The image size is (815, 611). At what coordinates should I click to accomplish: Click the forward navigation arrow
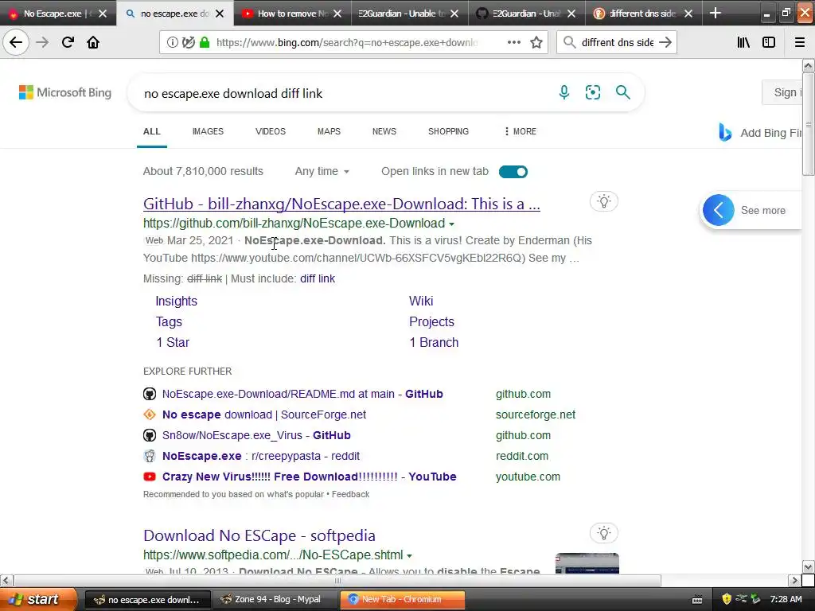pos(42,42)
